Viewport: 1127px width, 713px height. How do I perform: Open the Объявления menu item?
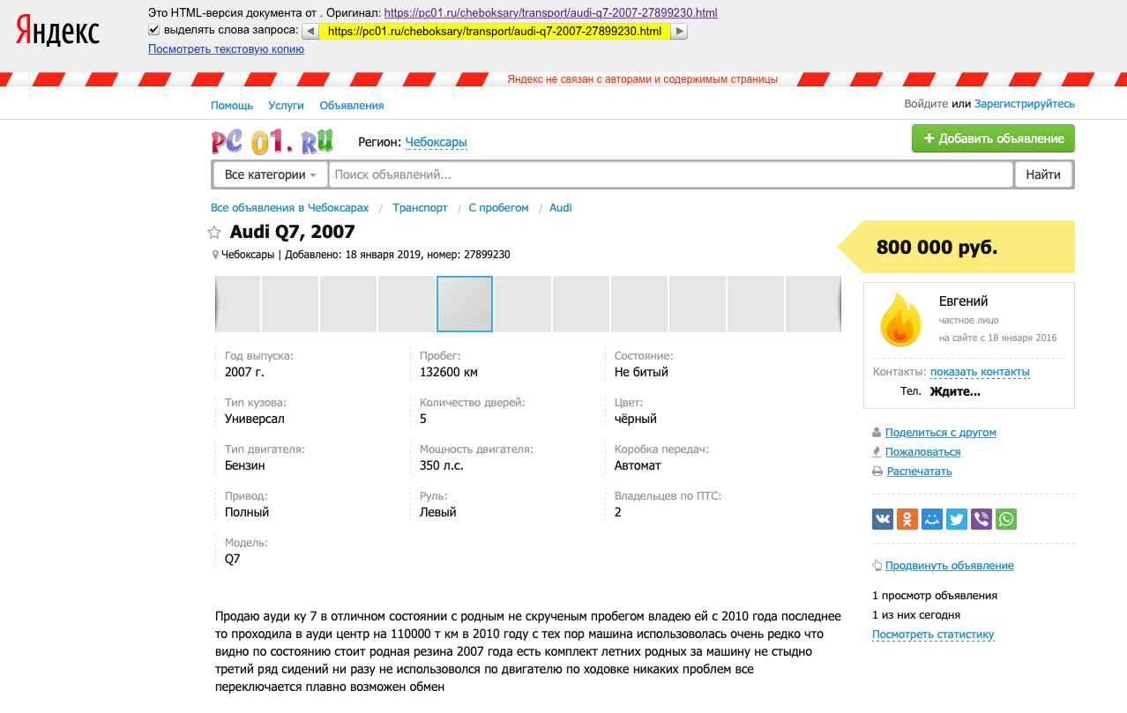coord(352,105)
